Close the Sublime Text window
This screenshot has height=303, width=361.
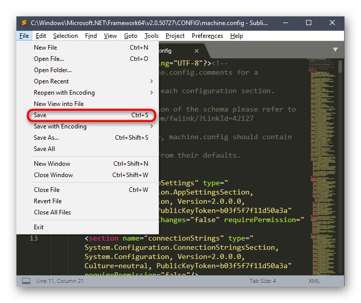(x=332, y=23)
